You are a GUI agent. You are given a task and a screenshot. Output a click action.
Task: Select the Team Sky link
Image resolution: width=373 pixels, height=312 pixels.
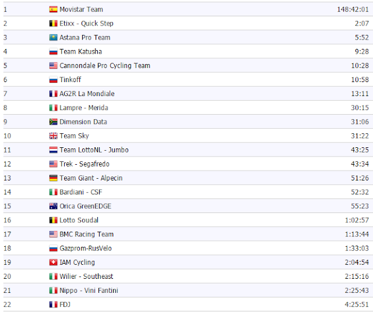pyautogui.click(x=74, y=136)
